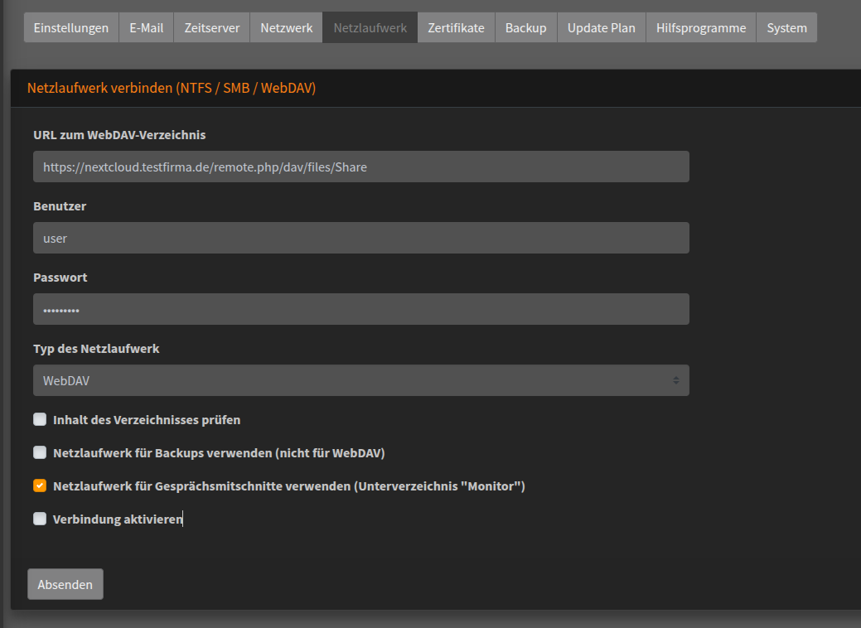Image resolution: width=861 pixels, height=628 pixels.
Task: Go to the Hilfsprogramme tab
Action: pos(701,27)
